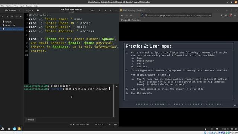Click the clock showing 19:51
This screenshot has height=134, width=238.
[x=223, y=129]
